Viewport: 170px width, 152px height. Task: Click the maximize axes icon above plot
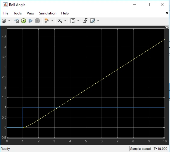[x=167, y=27]
